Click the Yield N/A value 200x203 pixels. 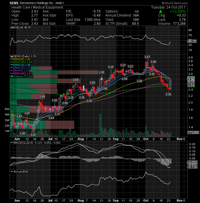click(136, 20)
